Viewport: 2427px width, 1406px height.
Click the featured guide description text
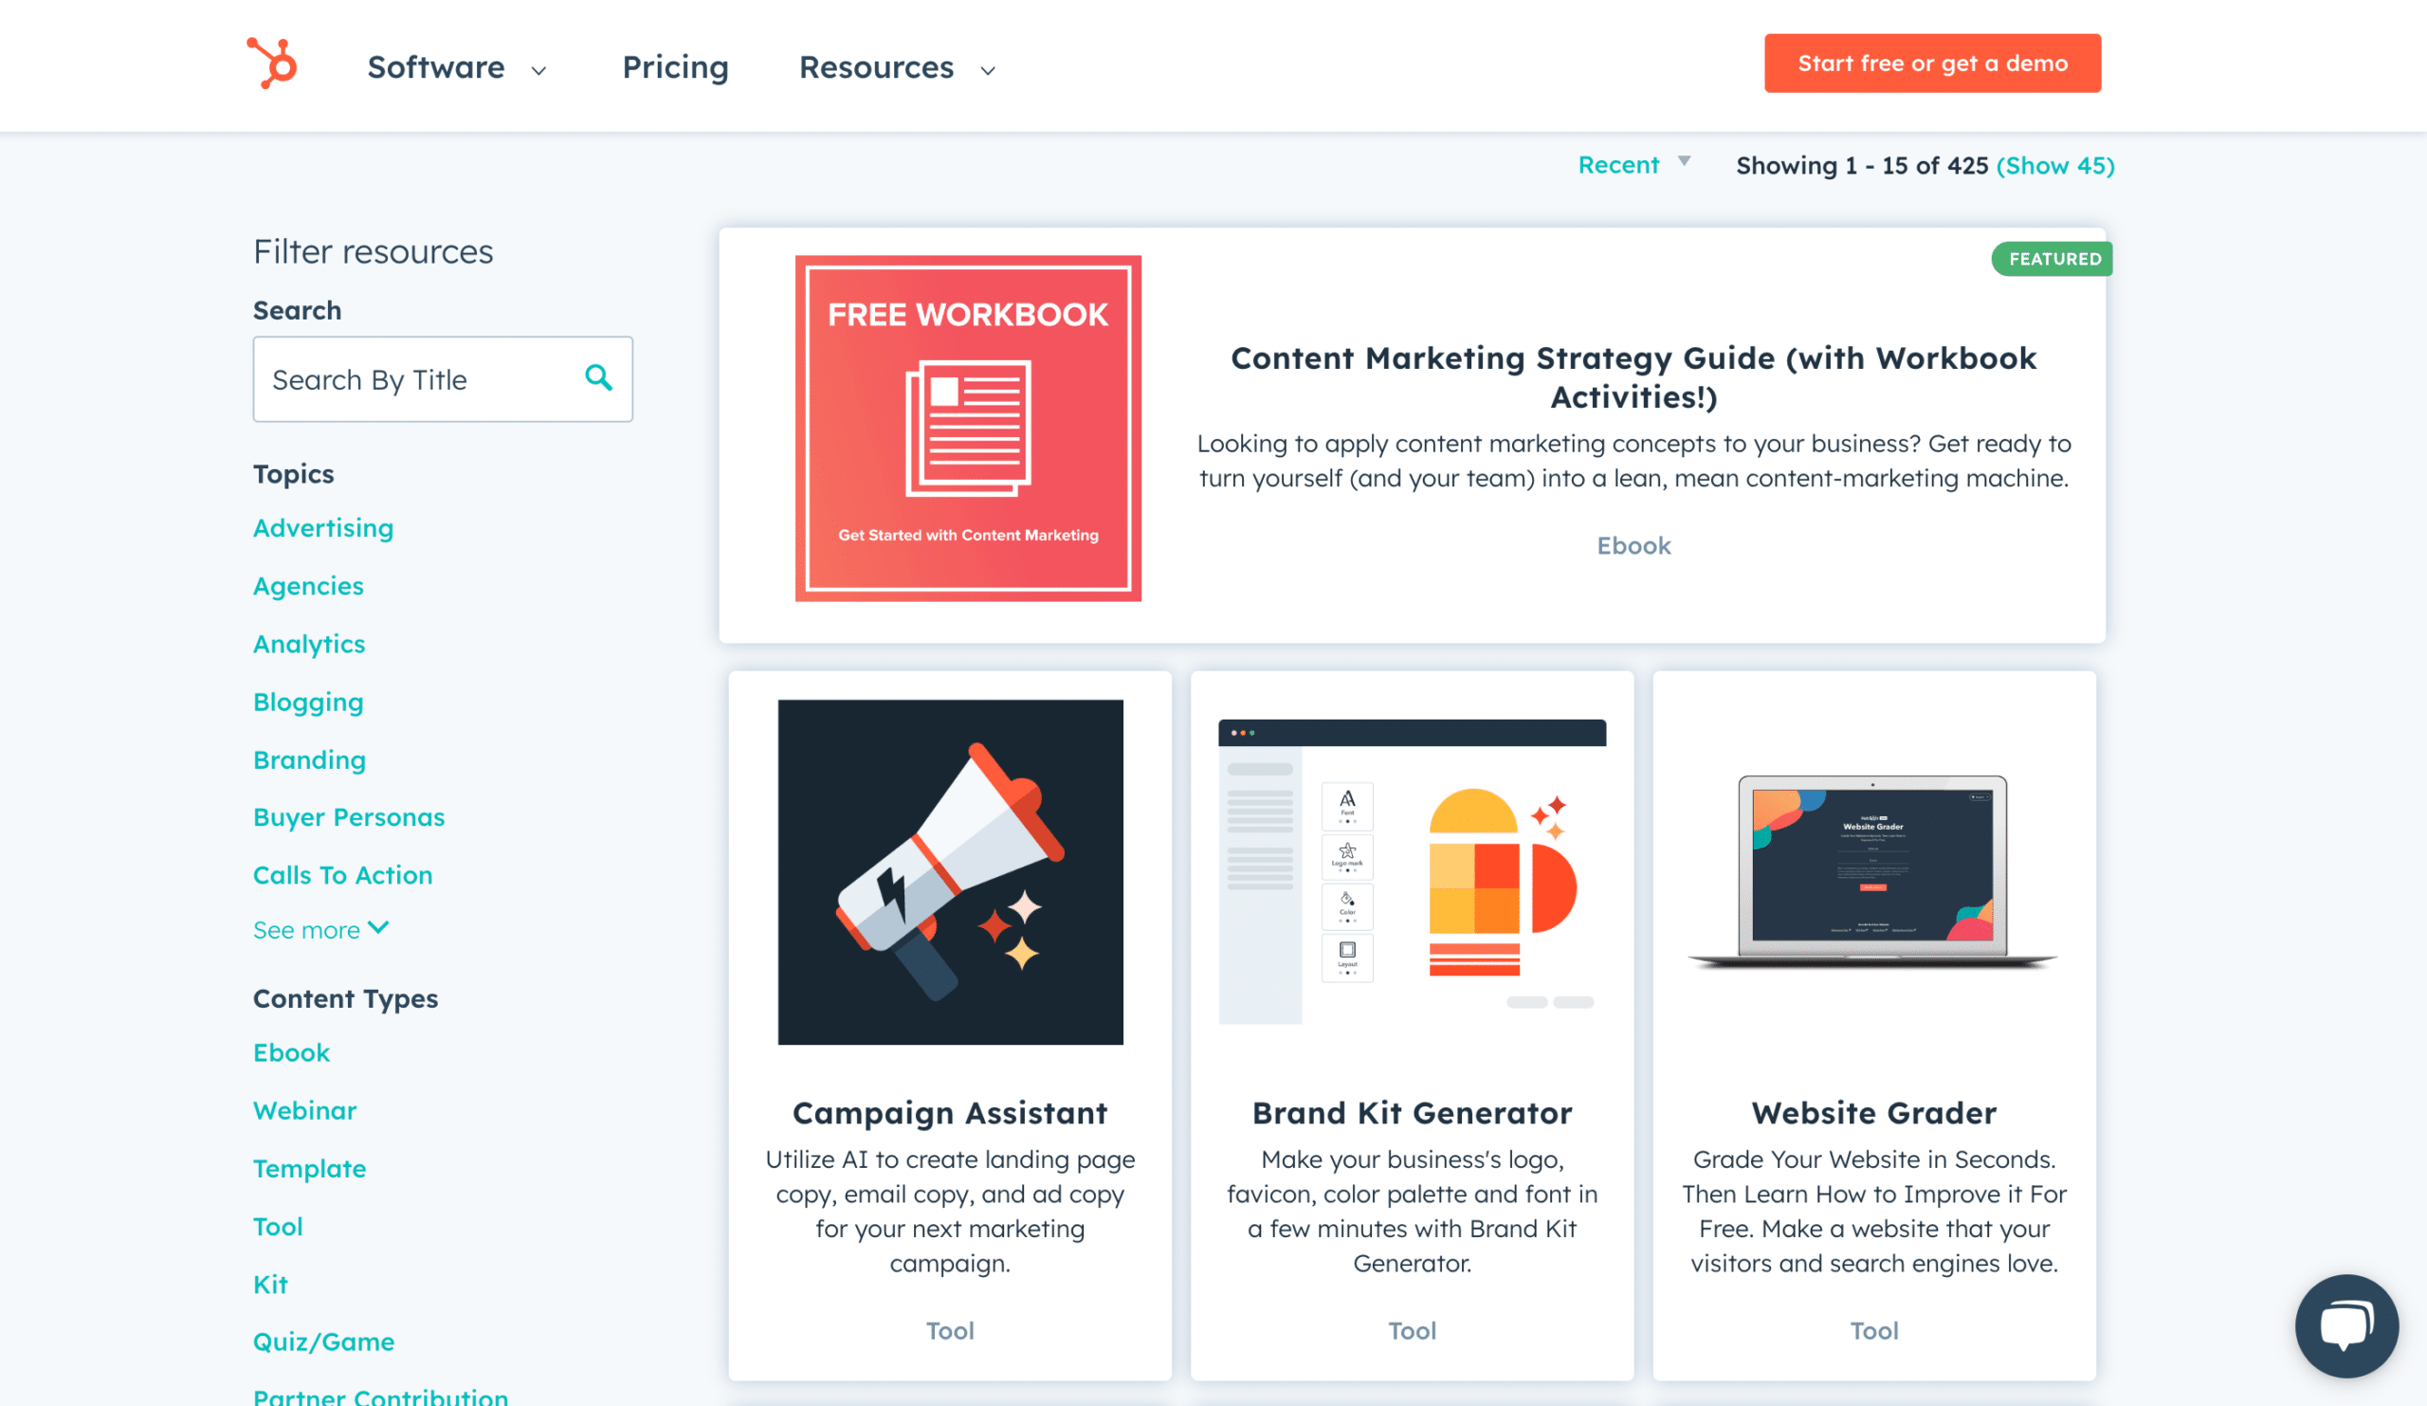pyautogui.click(x=1633, y=461)
